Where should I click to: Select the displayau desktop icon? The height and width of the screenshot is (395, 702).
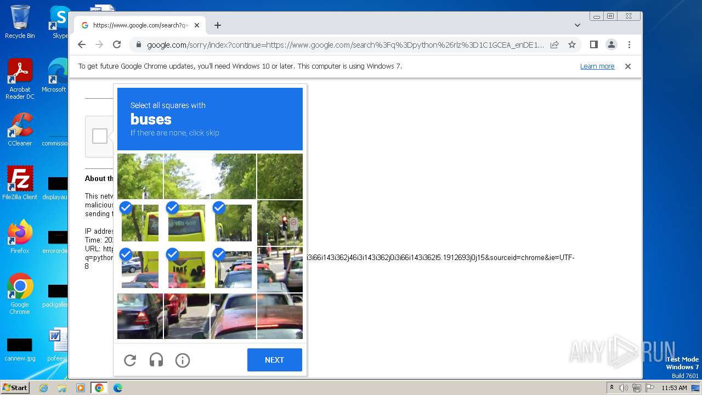point(55,188)
